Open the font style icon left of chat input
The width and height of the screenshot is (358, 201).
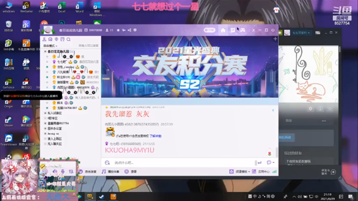pyautogui.click(x=107, y=162)
